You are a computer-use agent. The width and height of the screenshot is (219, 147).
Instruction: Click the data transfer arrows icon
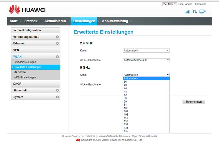(x=195, y=11)
